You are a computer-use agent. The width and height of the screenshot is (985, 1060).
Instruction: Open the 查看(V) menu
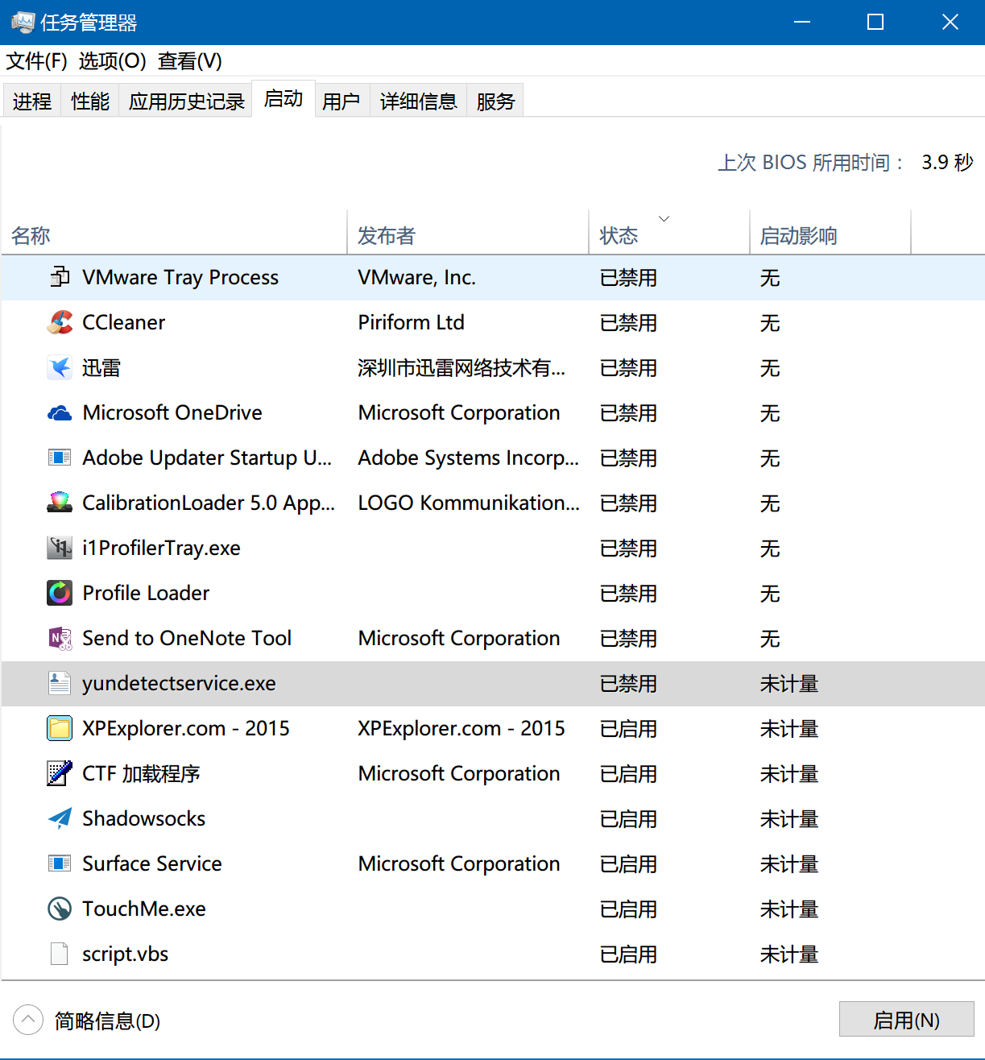point(190,61)
